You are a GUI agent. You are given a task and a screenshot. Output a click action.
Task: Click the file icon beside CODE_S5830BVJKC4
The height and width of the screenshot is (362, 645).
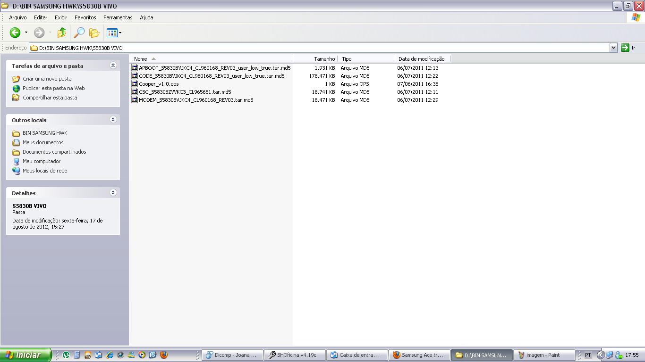pyautogui.click(x=135, y=76)
